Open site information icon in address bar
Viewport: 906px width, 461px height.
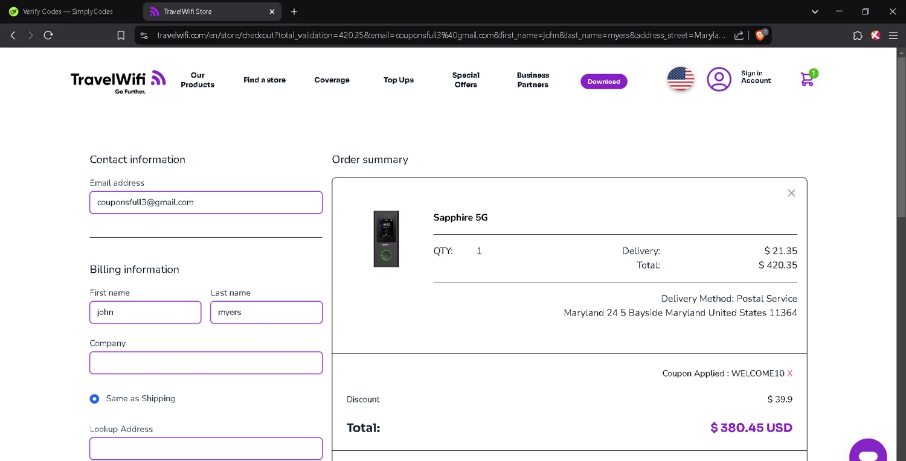coord(144,36)
